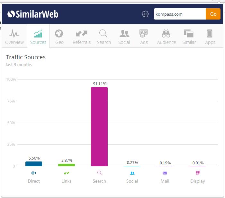Select the Search tab in navigation
The image size is (225, 198).
click(x=104, y=37)
